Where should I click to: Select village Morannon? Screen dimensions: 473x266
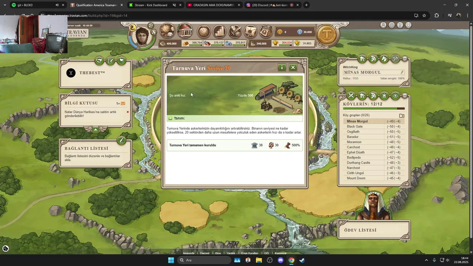(x=354, y=142)
